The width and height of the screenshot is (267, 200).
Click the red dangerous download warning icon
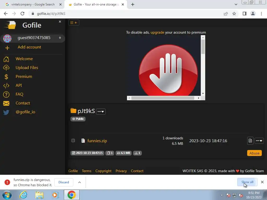coord(7,182)
